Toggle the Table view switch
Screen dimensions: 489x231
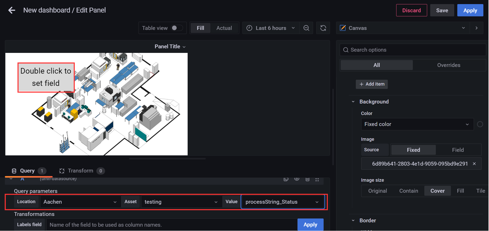(177, 28)
